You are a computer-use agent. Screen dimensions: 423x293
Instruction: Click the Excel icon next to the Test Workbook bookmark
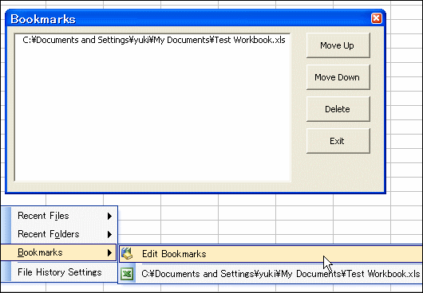(127, 274)
